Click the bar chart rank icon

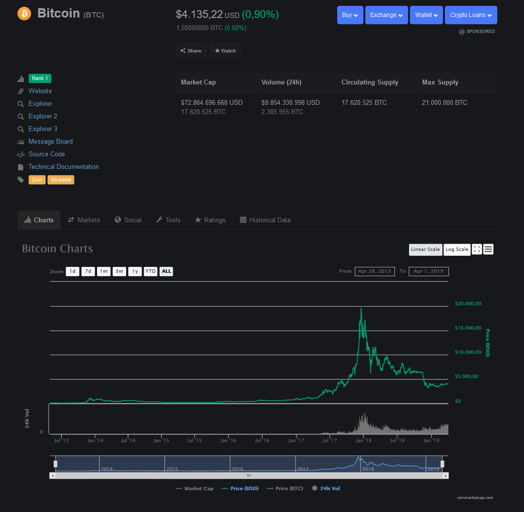coord(21,79)
